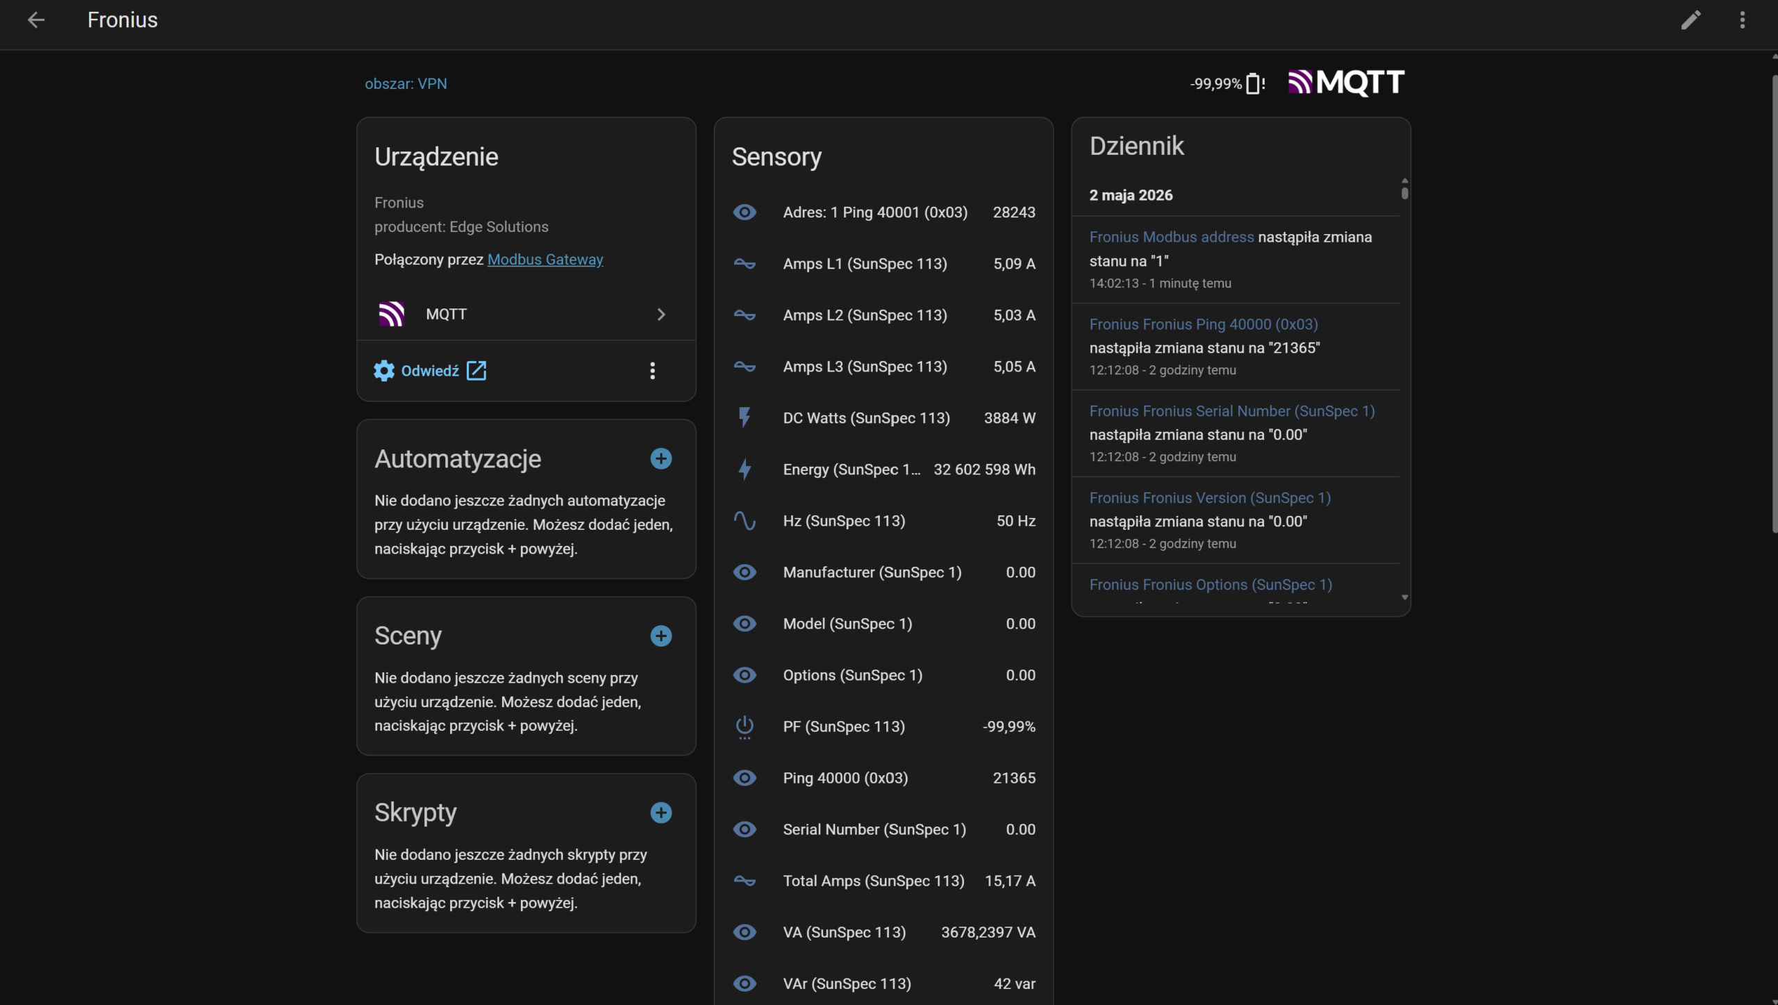Screen dimensions: 1778x1005
Task: Click the MQTT label in device card
Action: click(446, 314)
